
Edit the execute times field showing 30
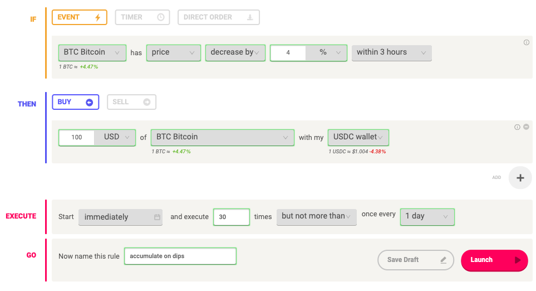point(232,217)
